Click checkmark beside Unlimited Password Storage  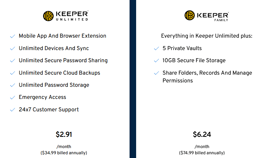click(x=12, y=85)
